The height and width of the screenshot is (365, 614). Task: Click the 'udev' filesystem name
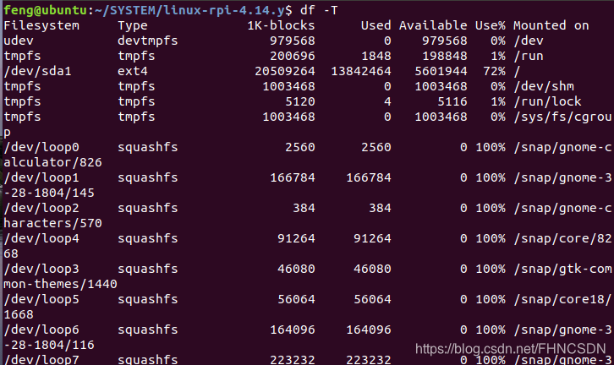coord(19,41)
